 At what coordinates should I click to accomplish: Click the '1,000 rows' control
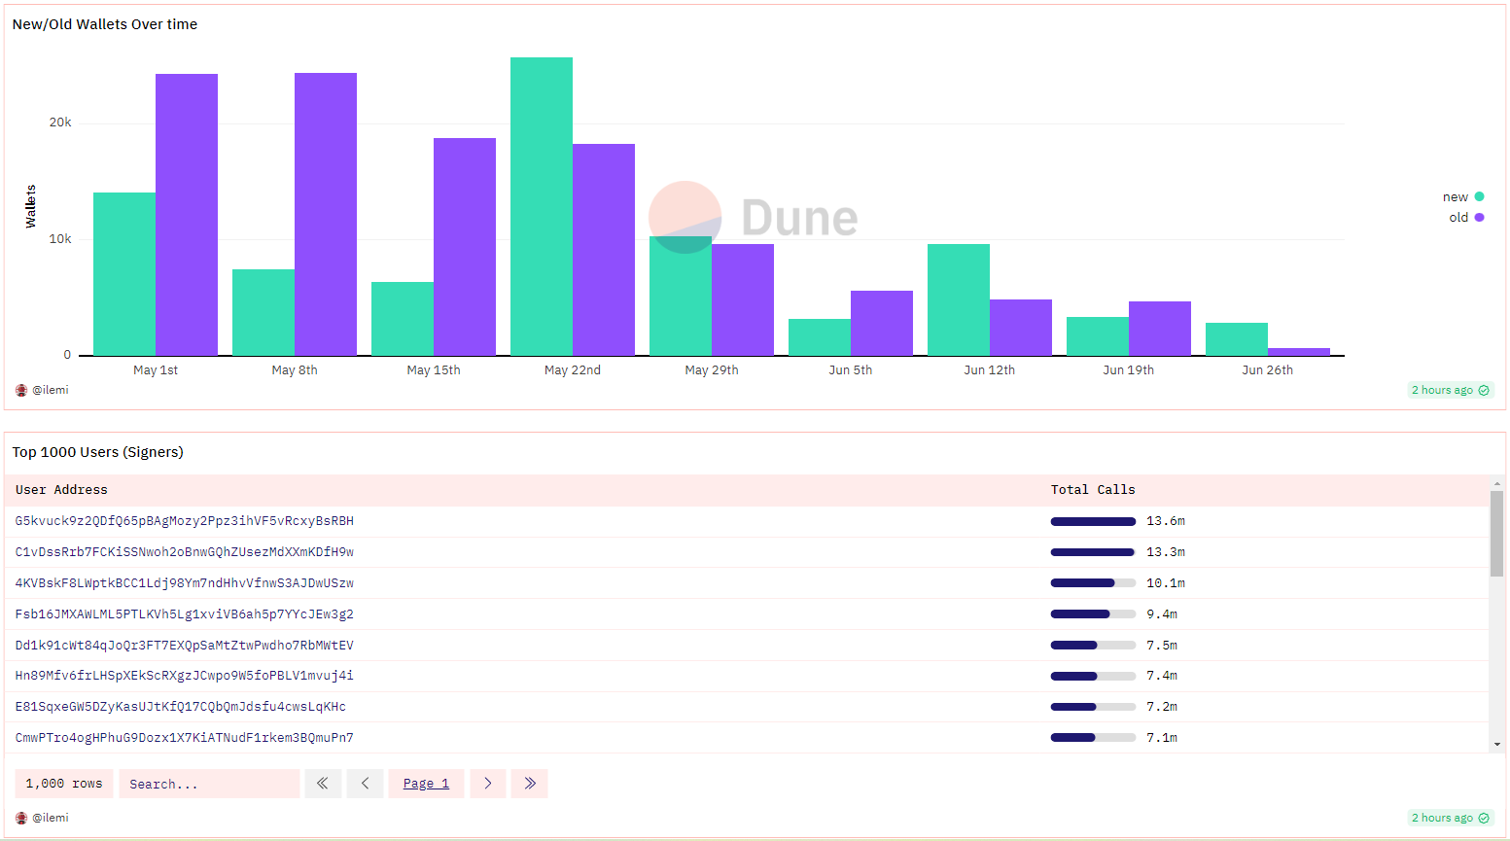[63, 783]
